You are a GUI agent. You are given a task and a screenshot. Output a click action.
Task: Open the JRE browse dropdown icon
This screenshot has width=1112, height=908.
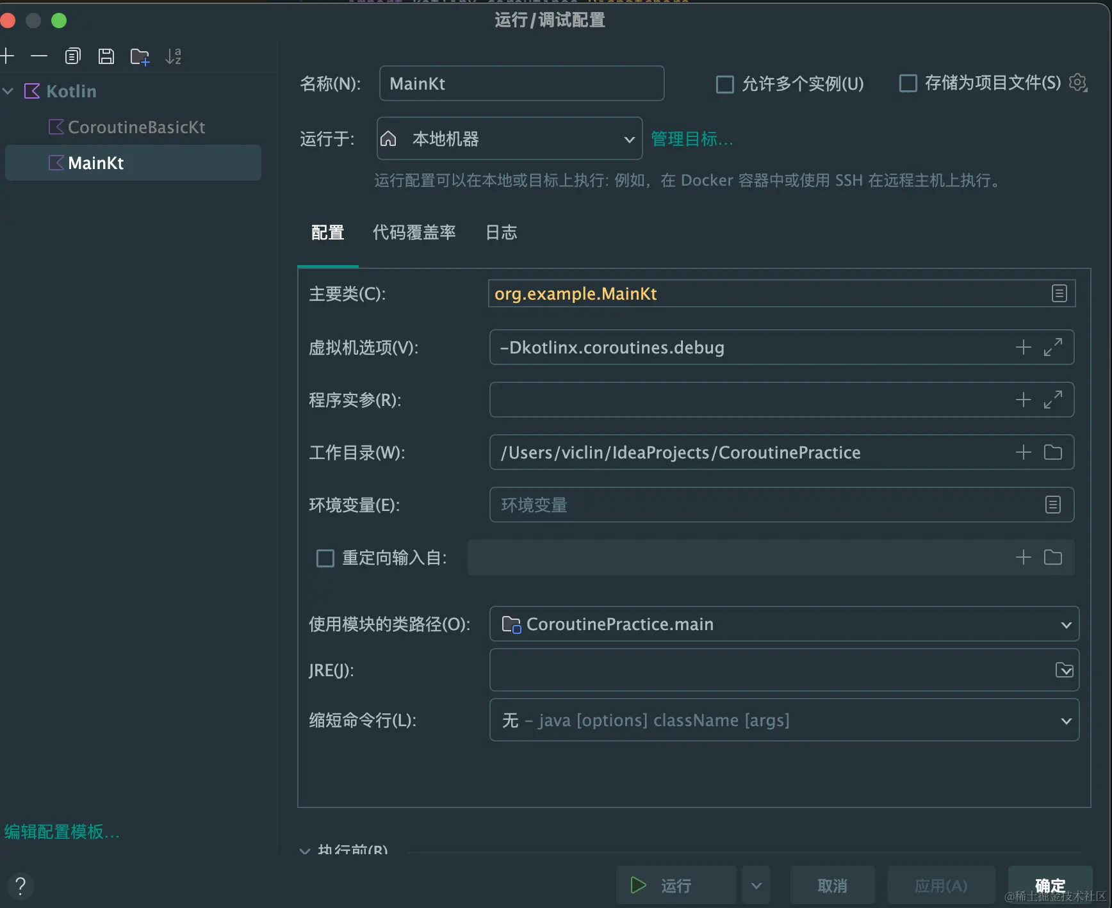point(1065,670)
